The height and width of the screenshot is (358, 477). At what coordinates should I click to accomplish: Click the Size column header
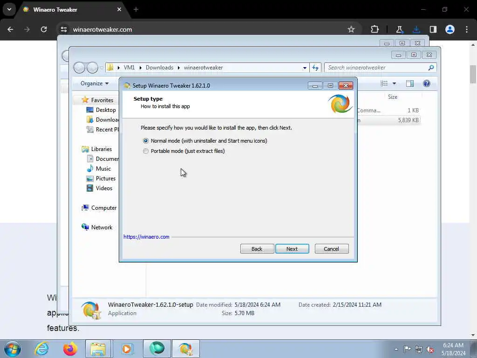[x=392, y=97]
